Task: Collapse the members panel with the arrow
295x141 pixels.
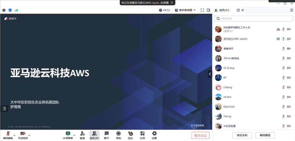Action: (x=210, y=74)
